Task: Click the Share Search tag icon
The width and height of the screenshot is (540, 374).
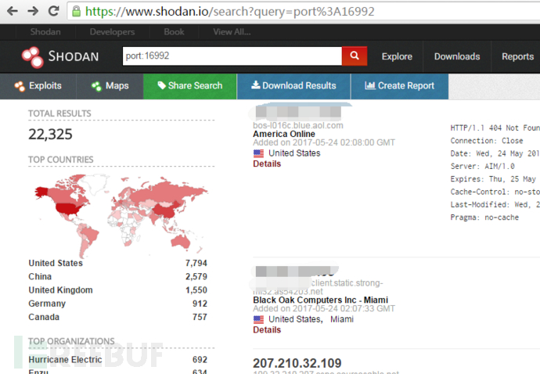Action: (161, 85)
